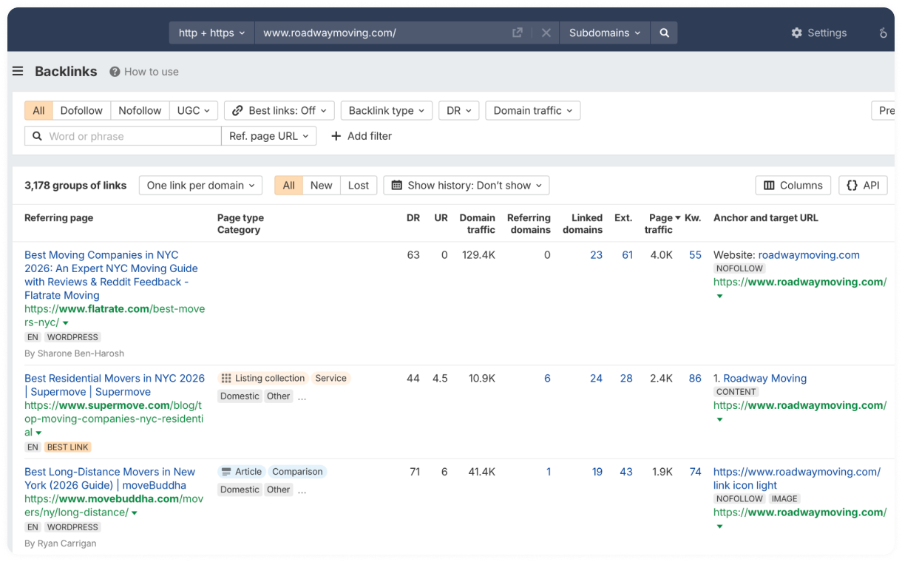Open the Backlink type dropdown
Screen dimensions: 902x562
[386, 110]
